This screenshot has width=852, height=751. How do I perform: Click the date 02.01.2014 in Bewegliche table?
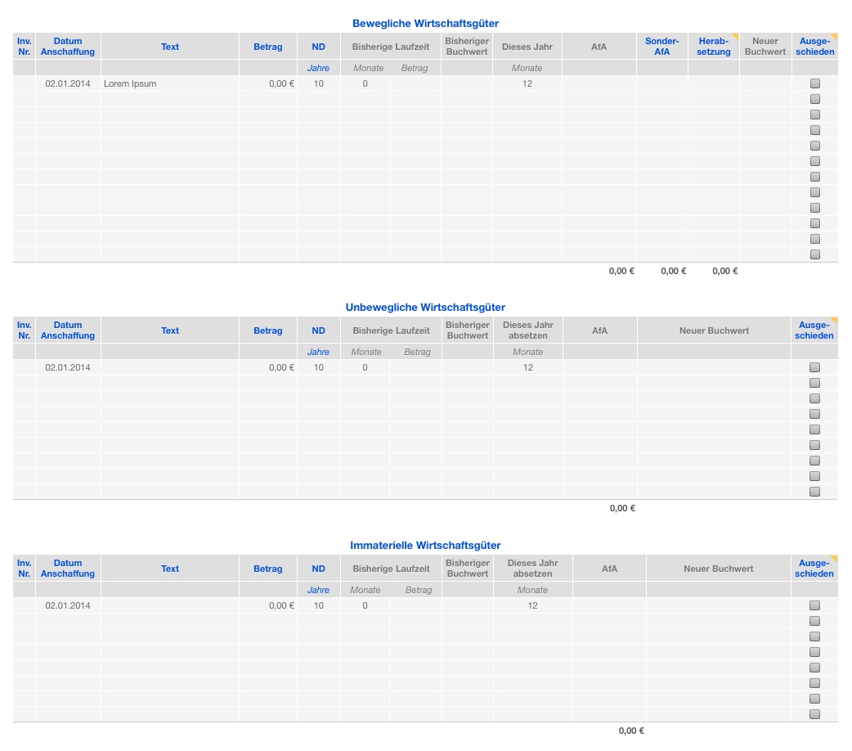68,83
